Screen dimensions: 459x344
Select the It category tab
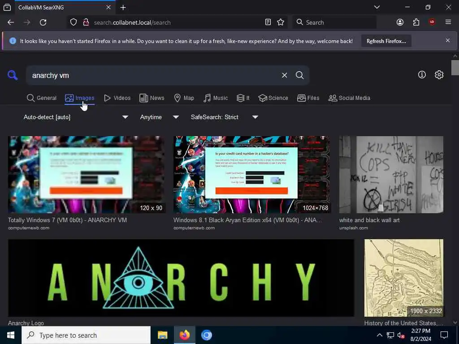click(x=243, y=98)
